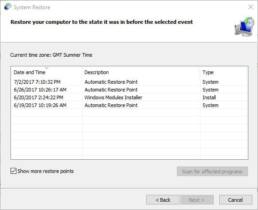Uncheck Show more restore points checkbox
This screenshot has width=258, height=210.
[x=13, y=171]
